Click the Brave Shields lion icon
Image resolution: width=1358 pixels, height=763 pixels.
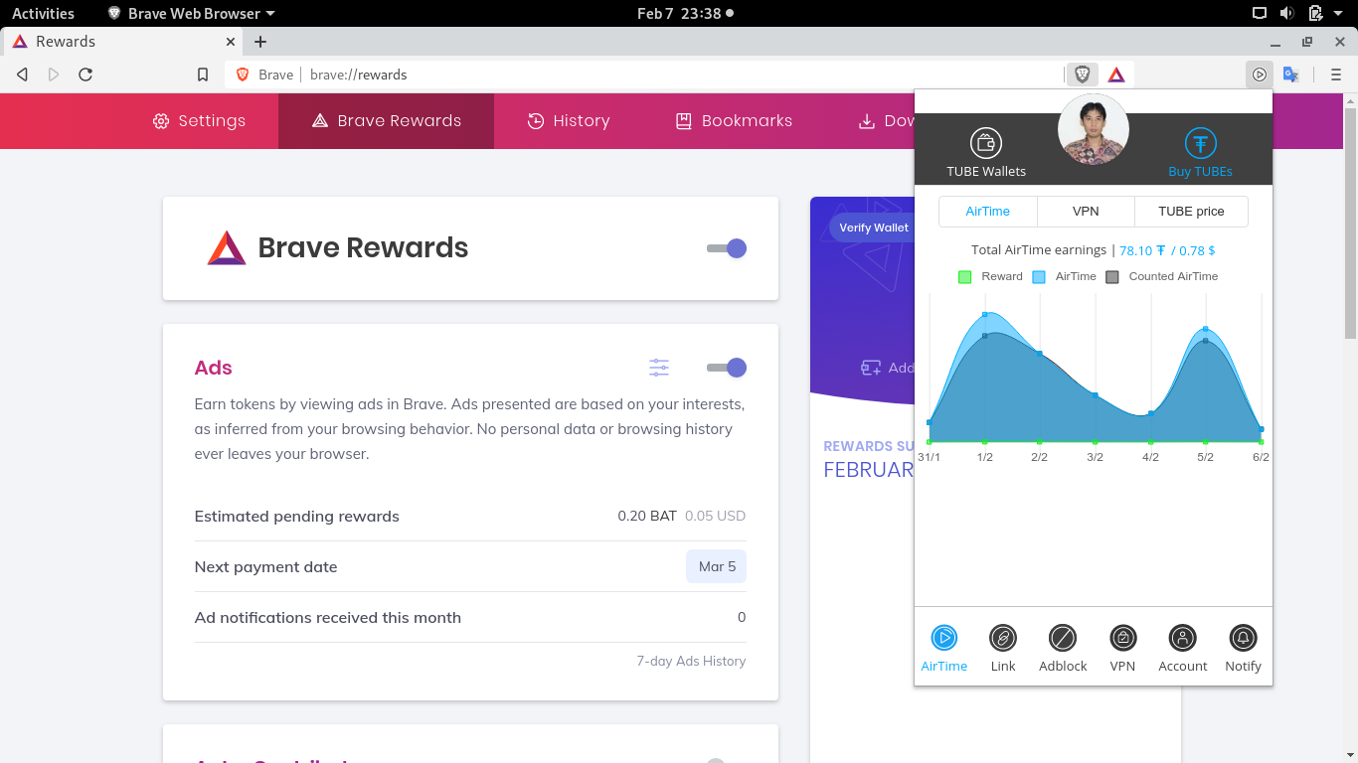(x=1082, y=75)
